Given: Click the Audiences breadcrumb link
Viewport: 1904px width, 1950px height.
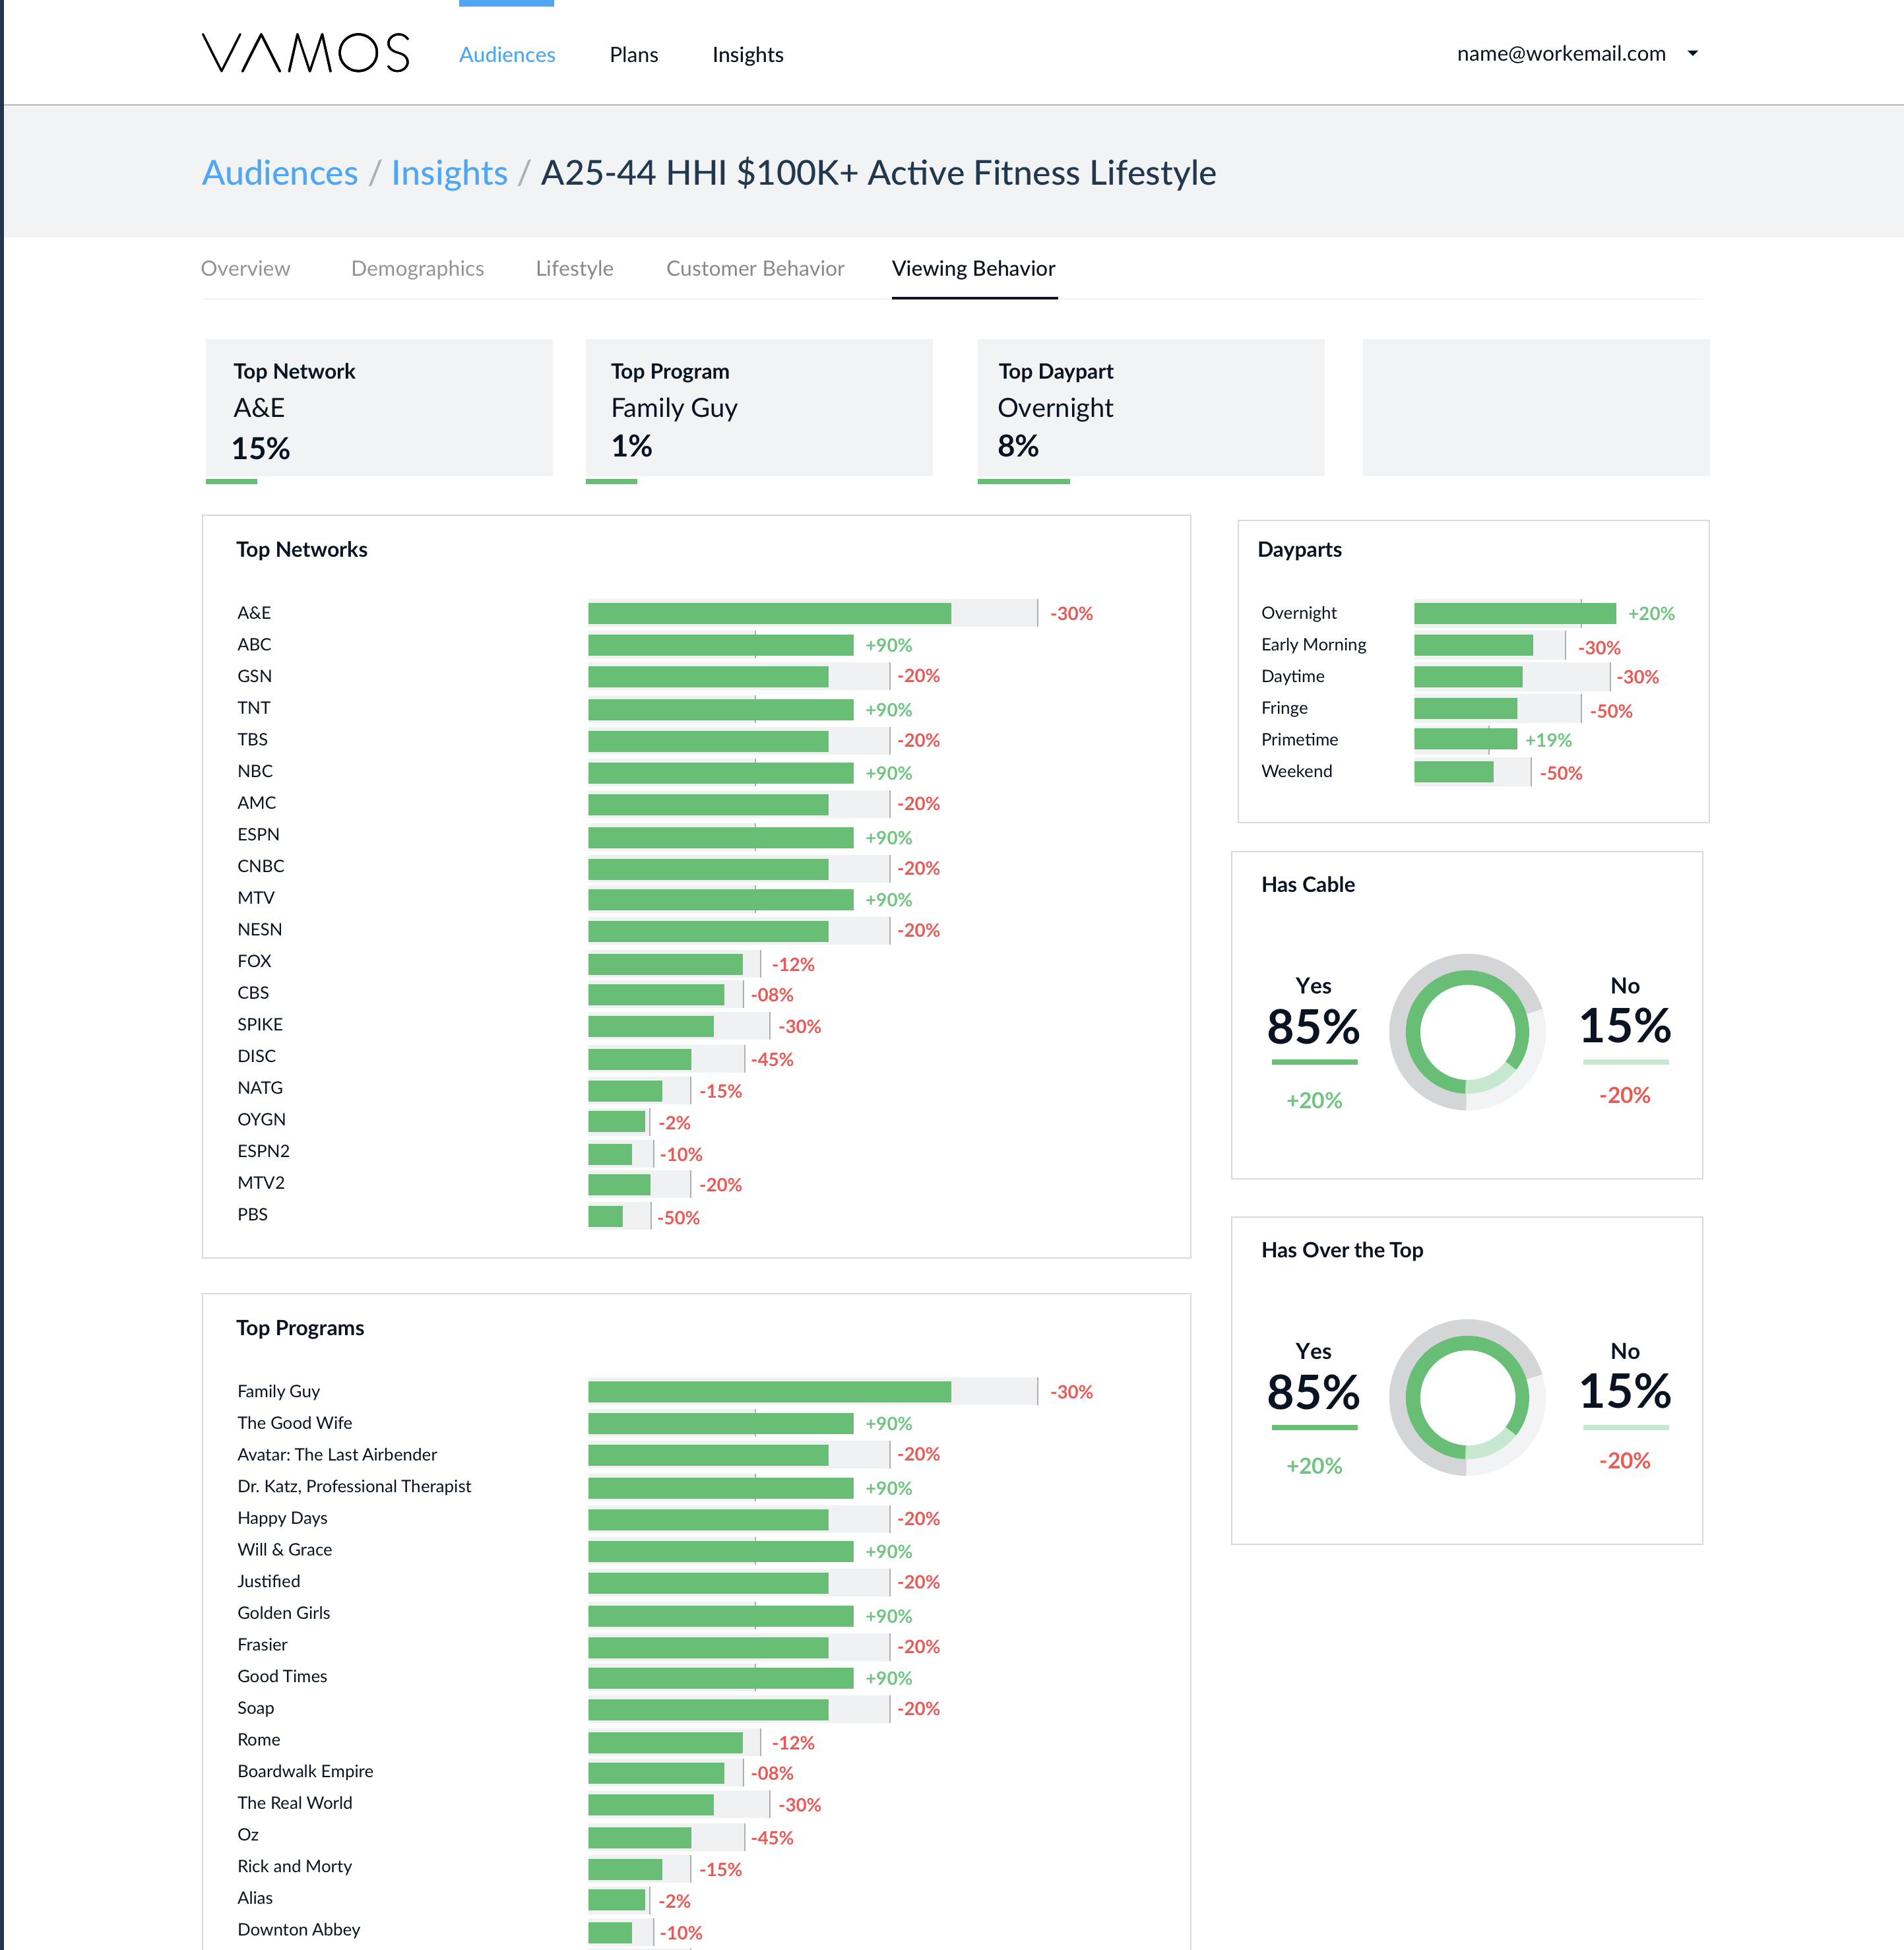Looking at the screenshot, I should tap(280, 173).
